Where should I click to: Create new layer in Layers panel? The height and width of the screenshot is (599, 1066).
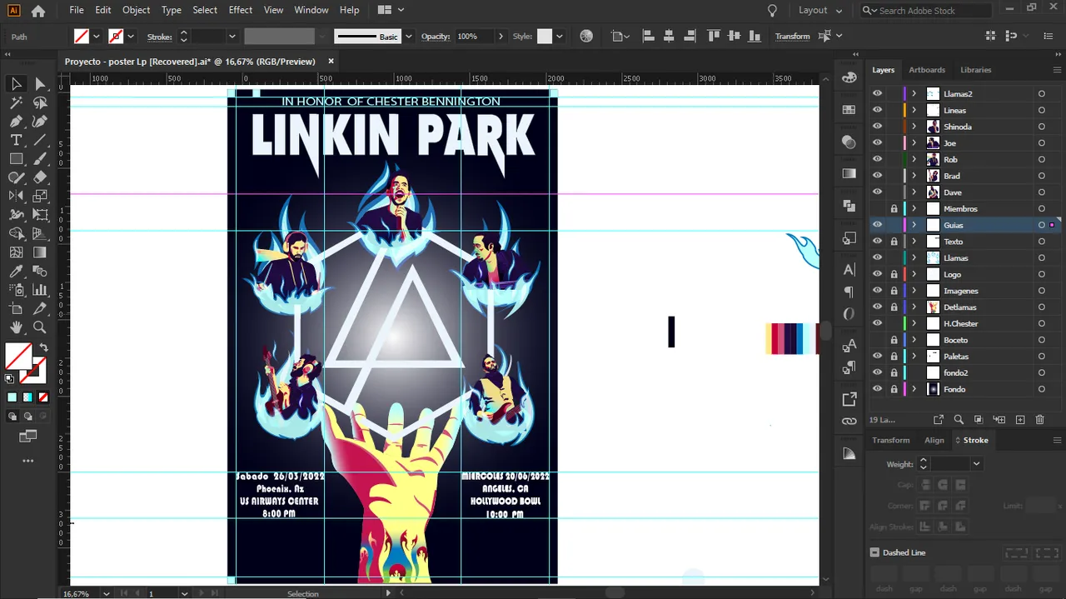tap(1019, 420)
